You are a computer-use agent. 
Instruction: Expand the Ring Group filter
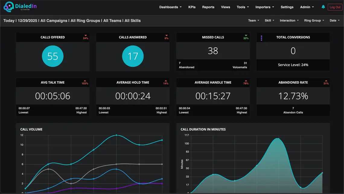pyautogui.click(x=314, y=21)
